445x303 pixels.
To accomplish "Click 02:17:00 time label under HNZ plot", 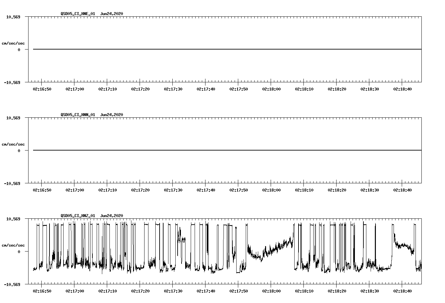I will point(75,291).
